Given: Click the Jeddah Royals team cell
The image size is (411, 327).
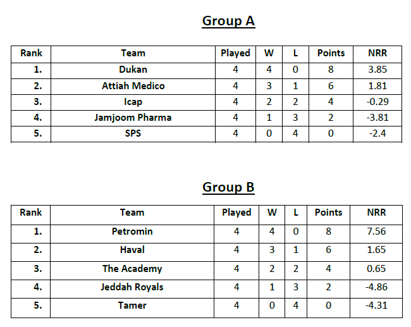Looking at the screenshot, I should pyautogui.click(x=132, y=287).
